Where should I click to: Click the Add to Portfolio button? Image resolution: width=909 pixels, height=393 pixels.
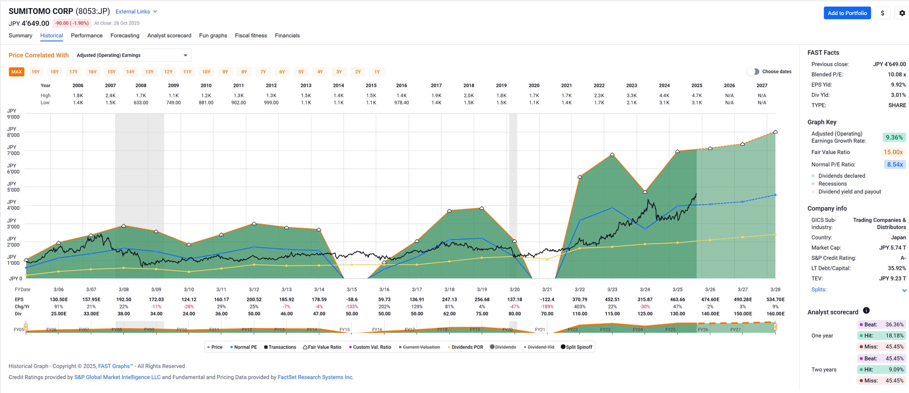[x=847, y=13]
